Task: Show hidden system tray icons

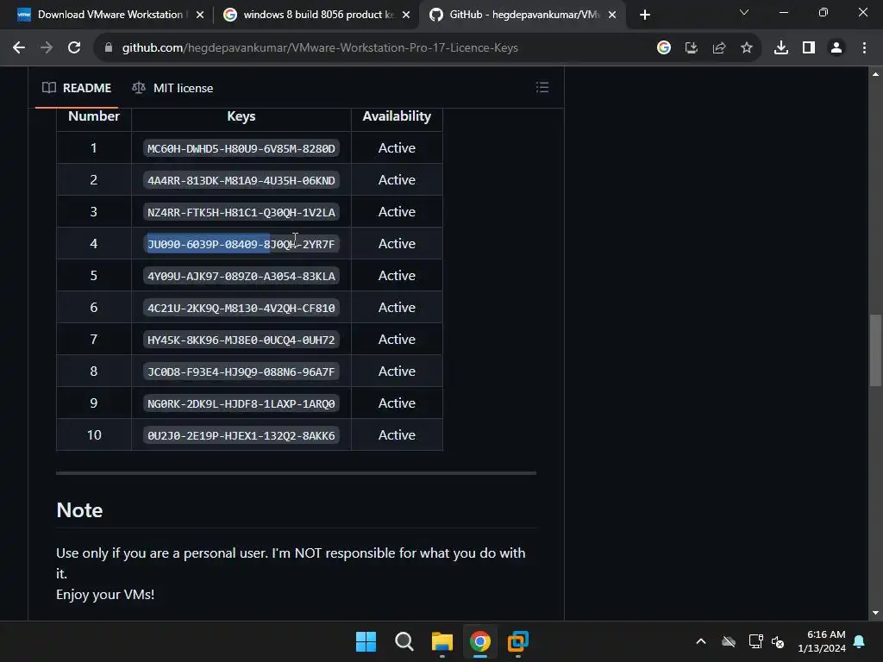Action: click(x=701, y=641)
